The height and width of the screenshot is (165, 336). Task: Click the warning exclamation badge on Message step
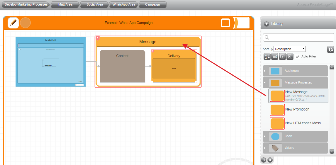click(98, 38)
